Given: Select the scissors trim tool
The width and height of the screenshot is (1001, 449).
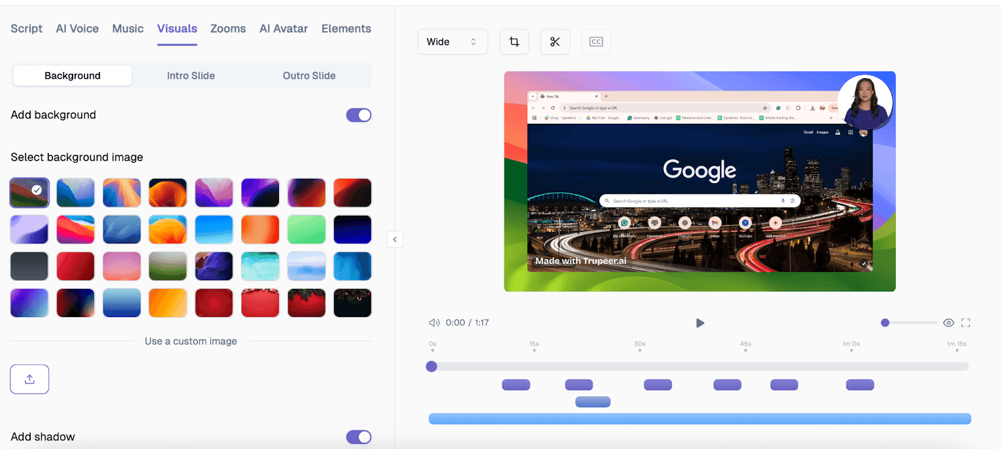Looking at the screenshot, I should point(555,42).
